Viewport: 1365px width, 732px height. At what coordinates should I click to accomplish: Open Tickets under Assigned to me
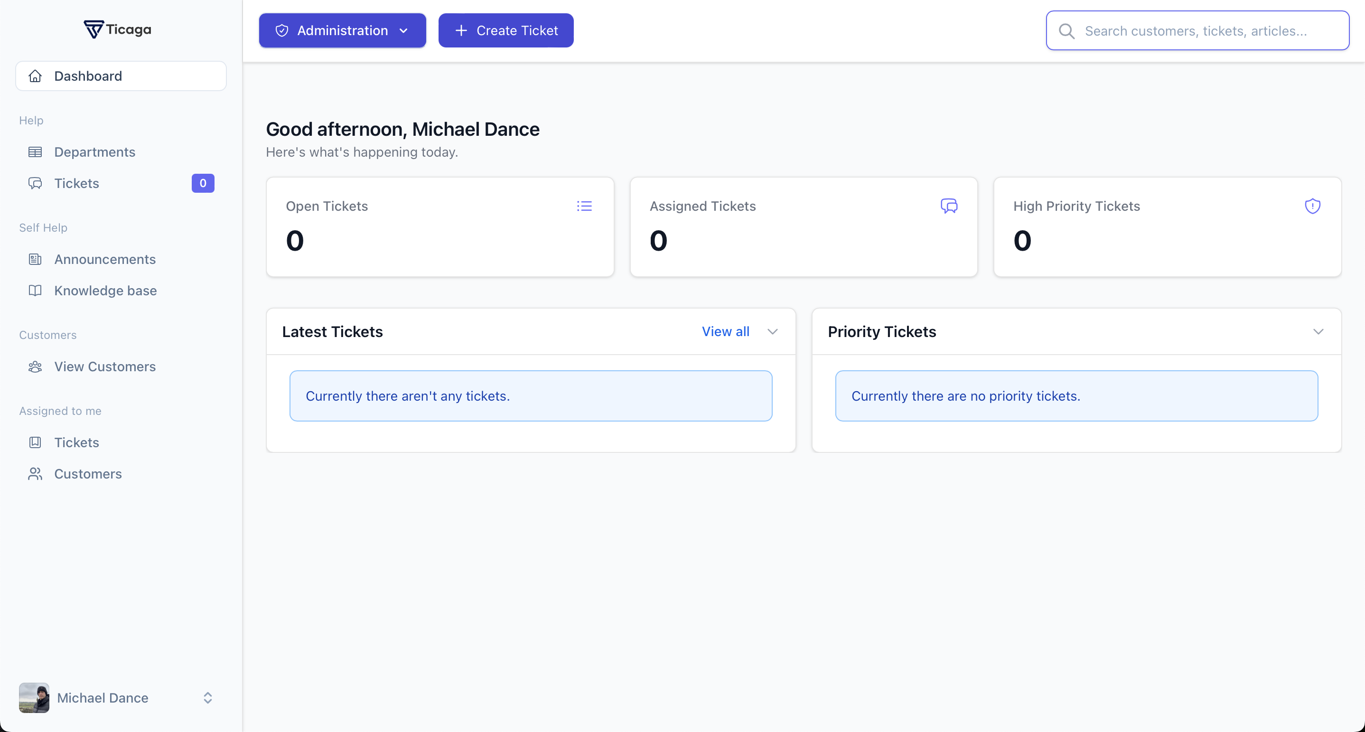(x=121, y=442)
